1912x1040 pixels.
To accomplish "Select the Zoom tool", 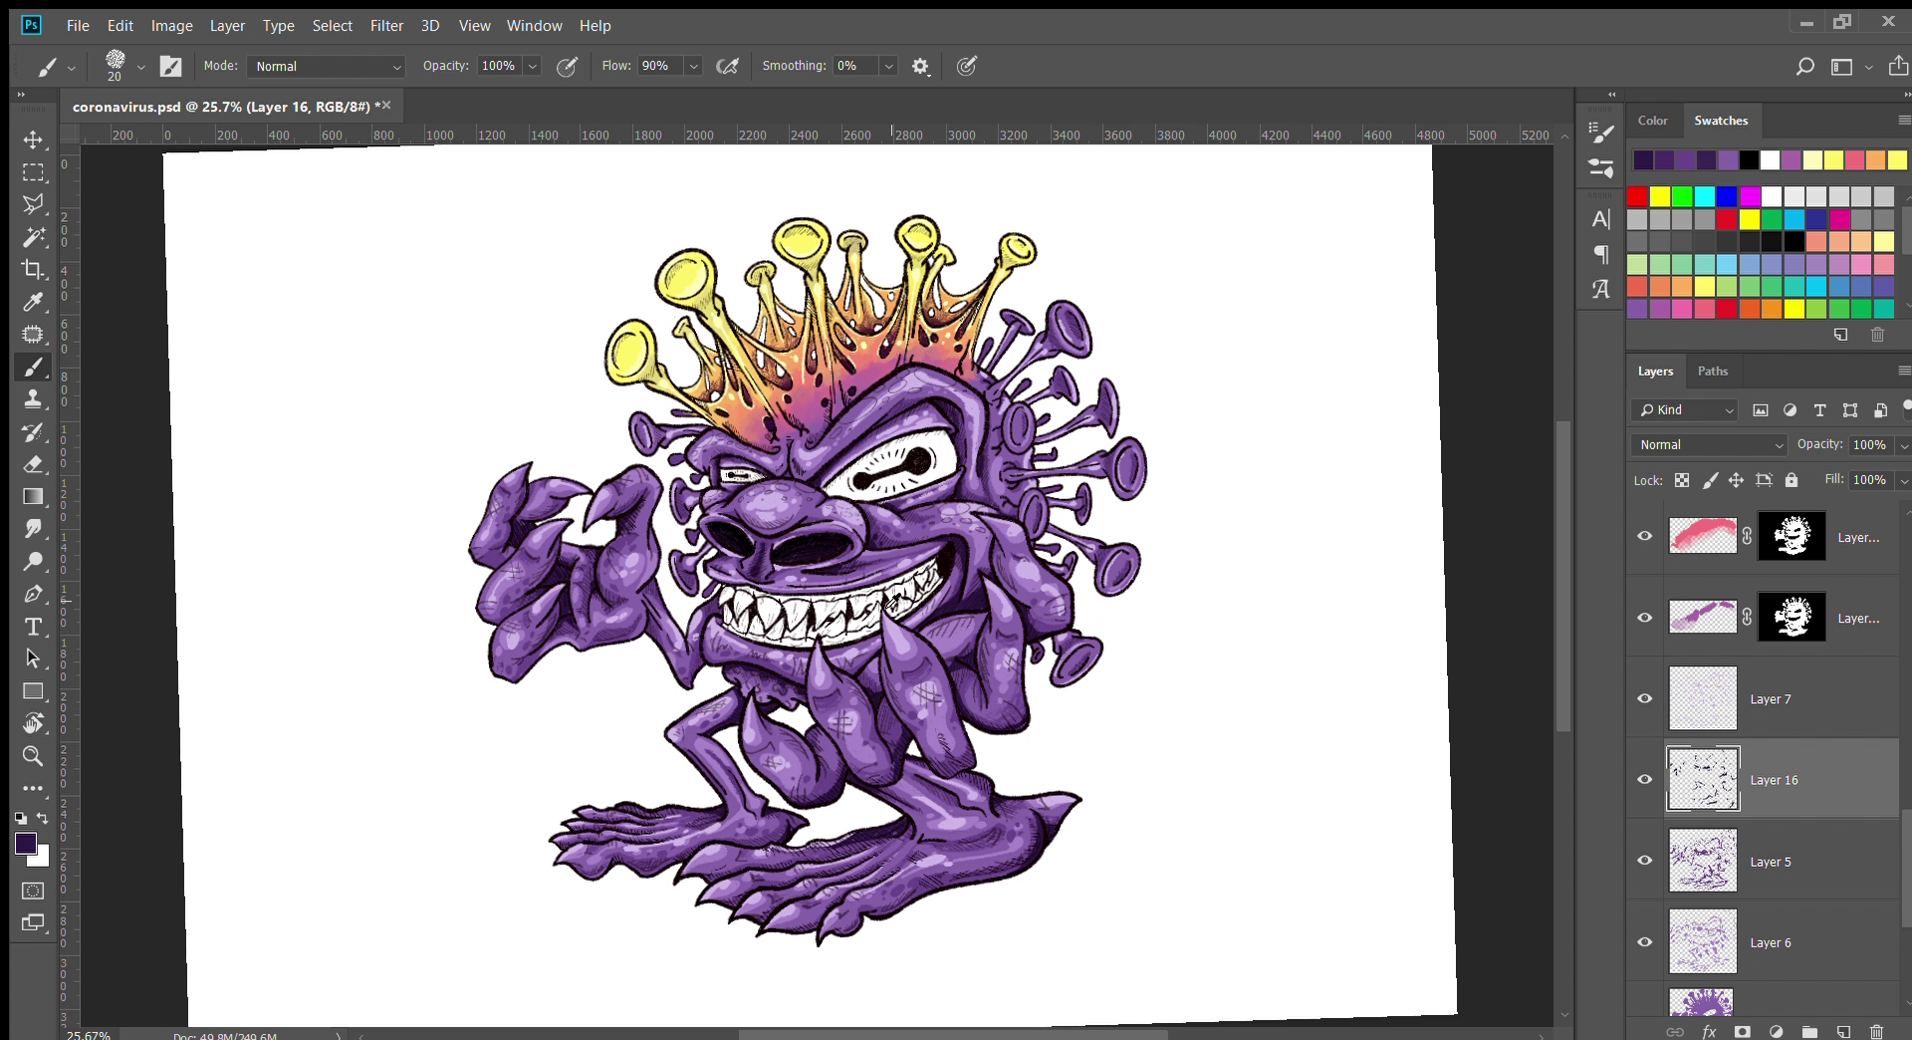I will pos(33,756).
